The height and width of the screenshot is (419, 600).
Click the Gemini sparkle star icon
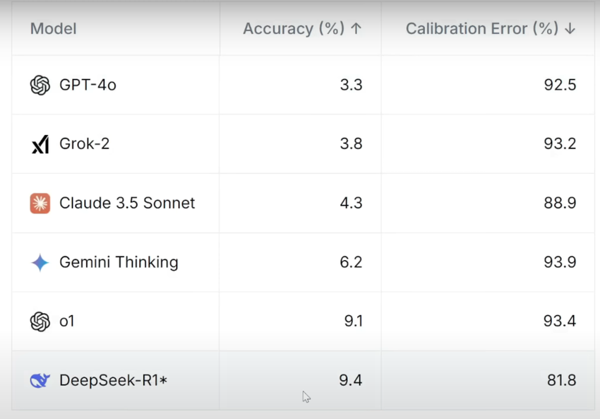(40, 263)
